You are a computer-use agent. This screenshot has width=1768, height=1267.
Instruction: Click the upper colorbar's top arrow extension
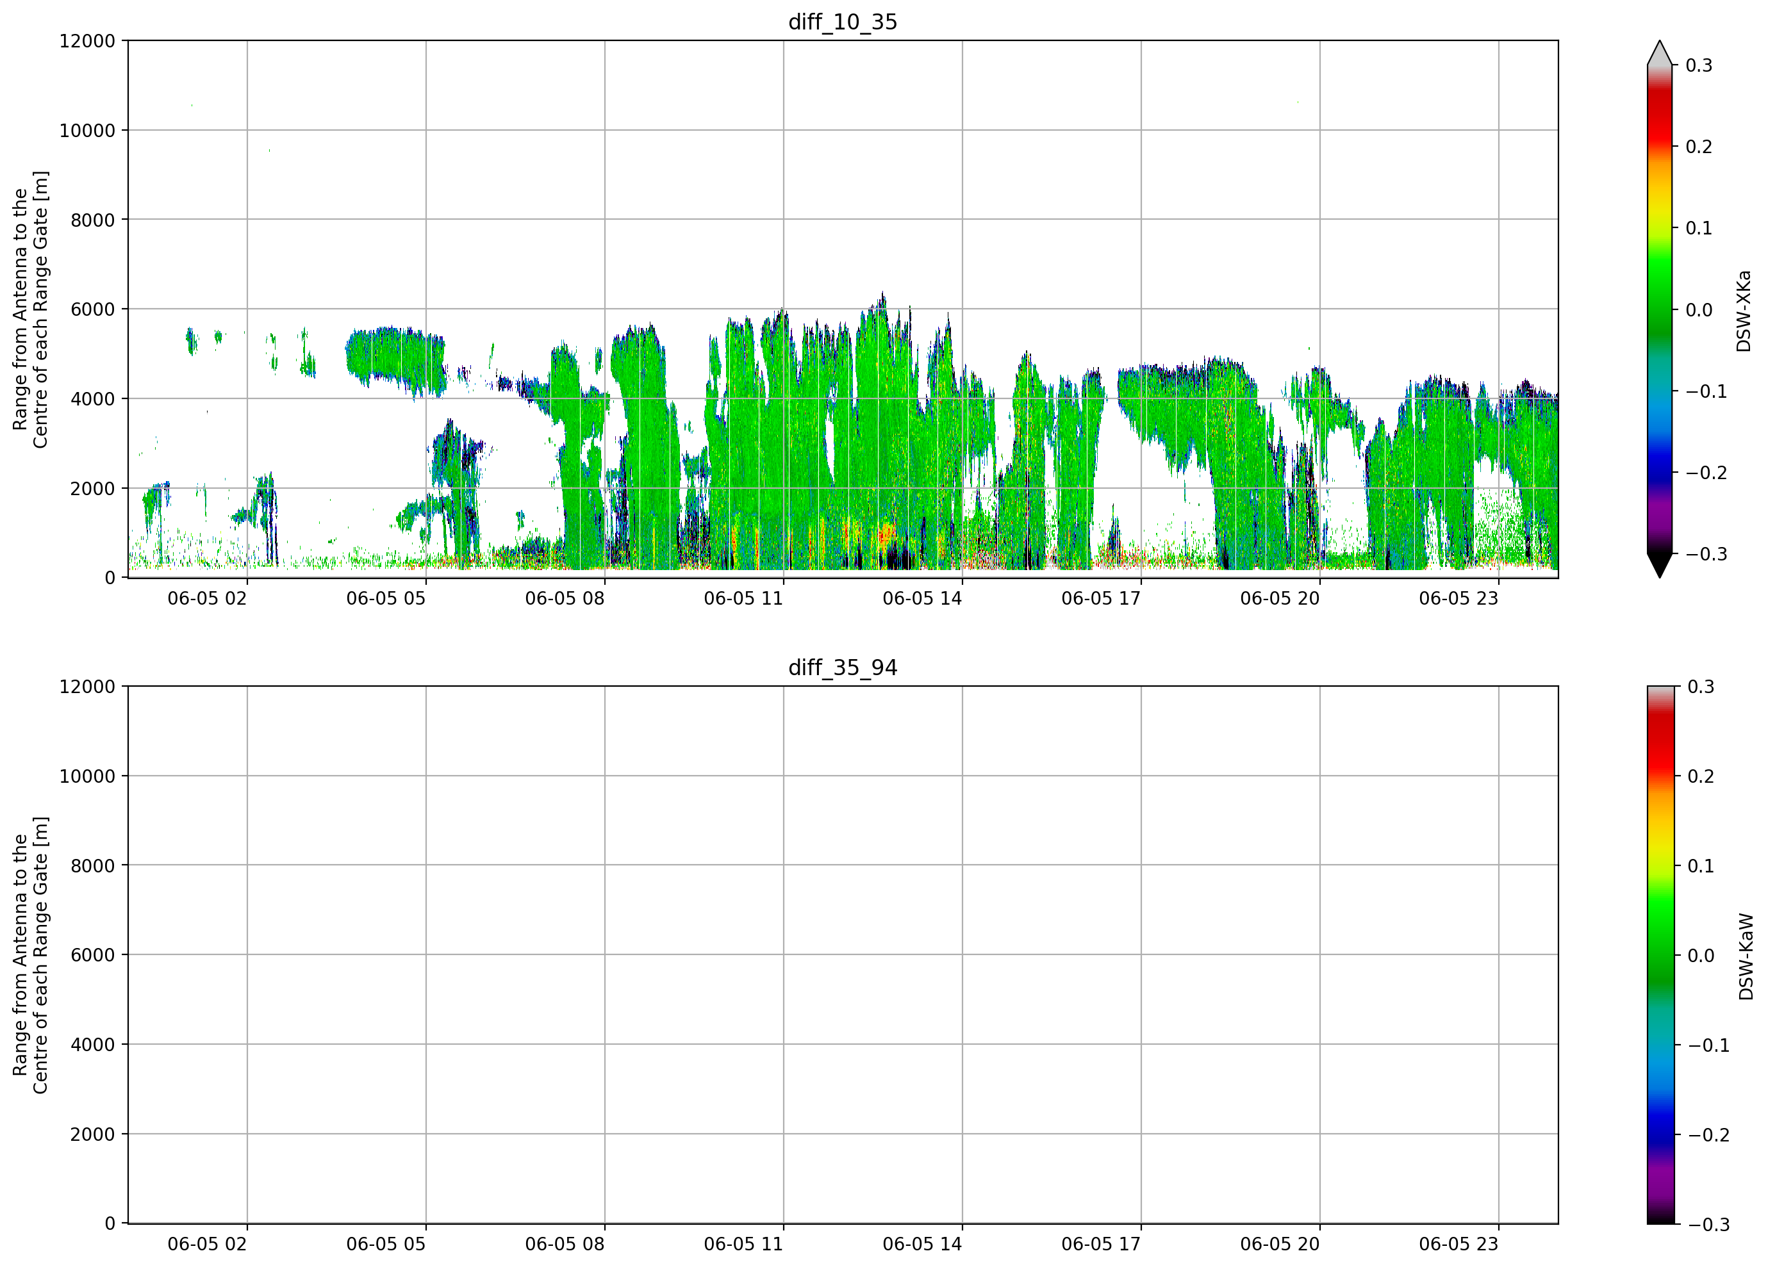[x=1660, y=53]
